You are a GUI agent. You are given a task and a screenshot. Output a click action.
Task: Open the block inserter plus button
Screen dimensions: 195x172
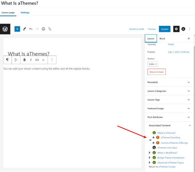(17, 29)
